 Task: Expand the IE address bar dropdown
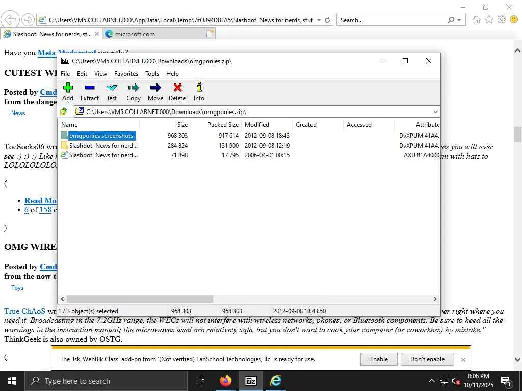(x=319, y=20)
